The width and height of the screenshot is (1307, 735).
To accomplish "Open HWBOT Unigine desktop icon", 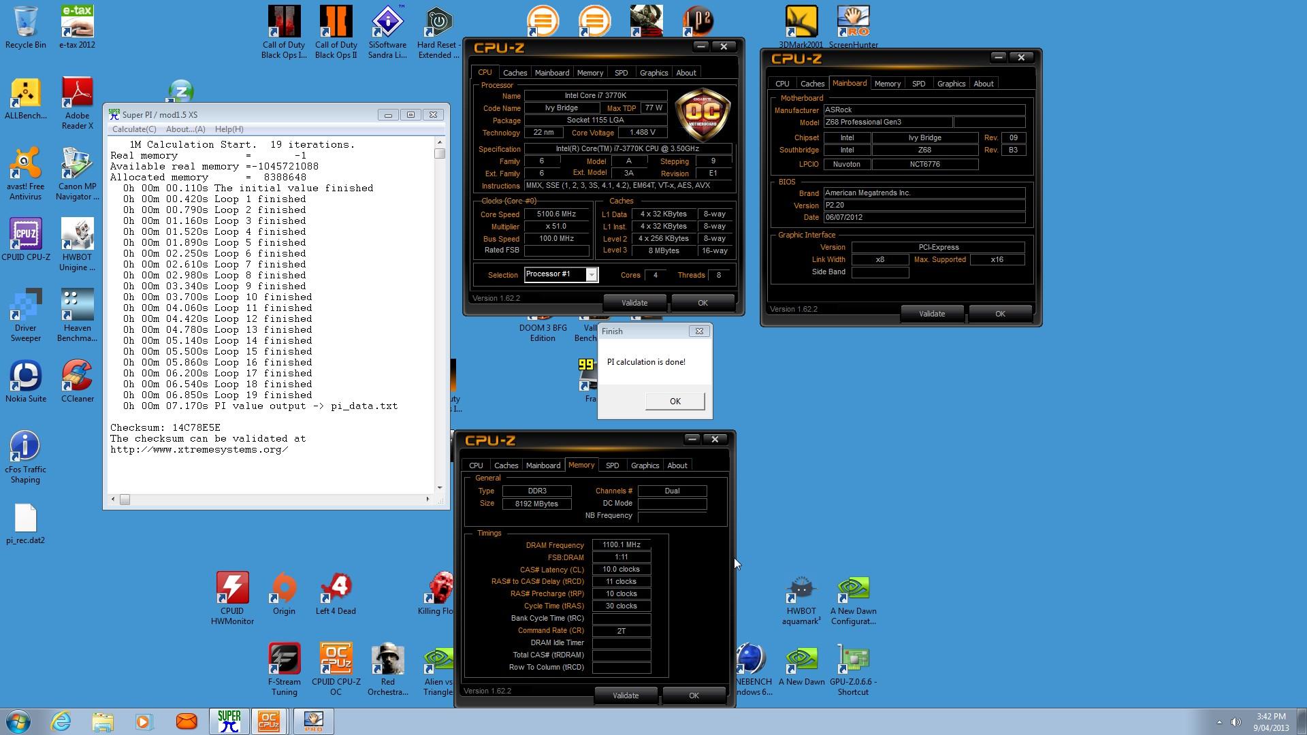I will 77,245.
